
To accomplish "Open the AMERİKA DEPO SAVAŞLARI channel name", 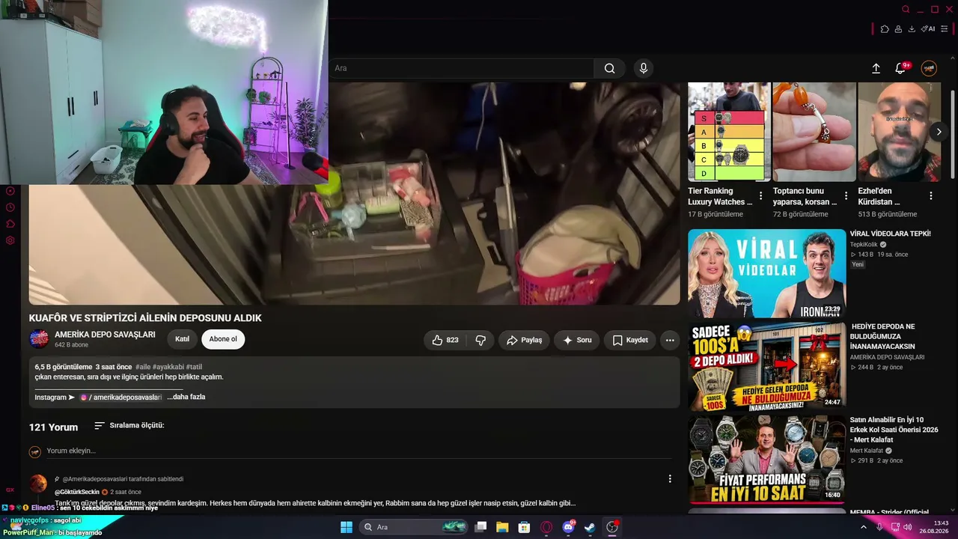I will (x=105, y=335).
